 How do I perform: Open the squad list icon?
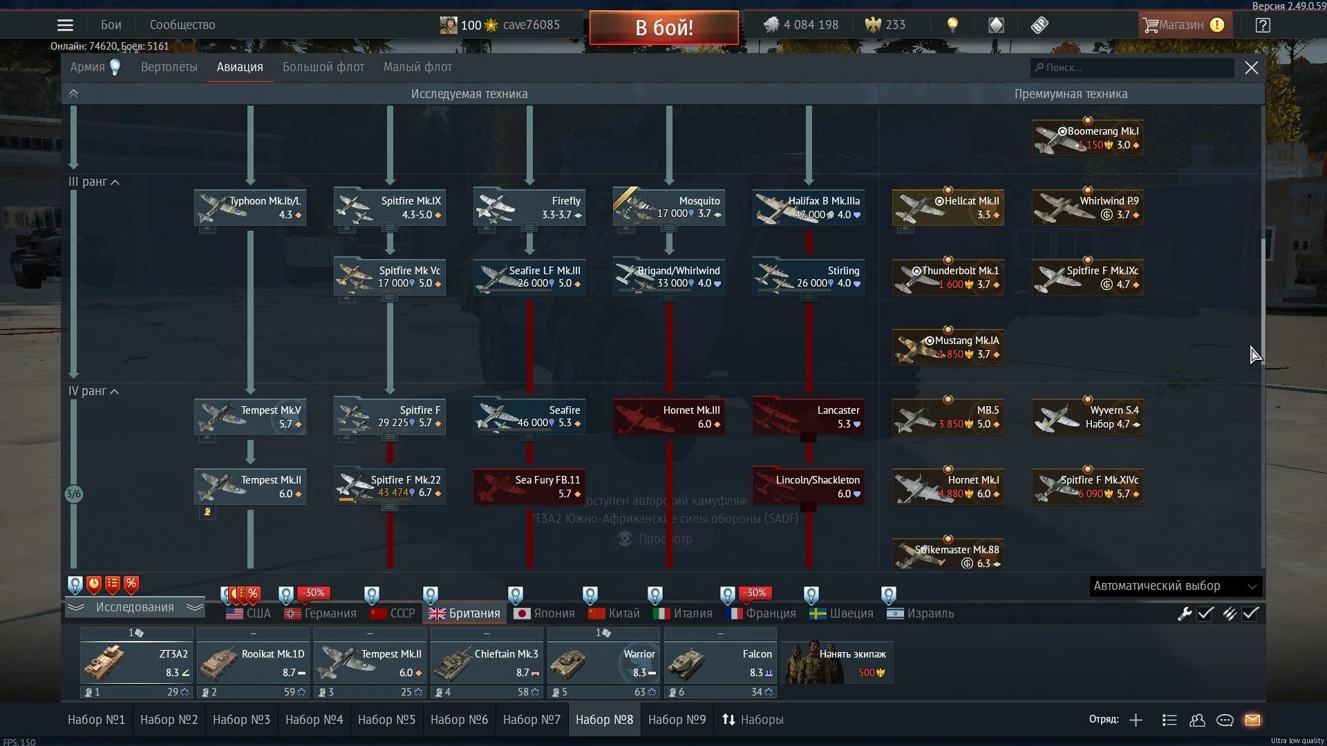(1169, 720)
